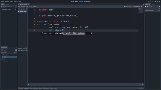The image size is (161, 90).
Task: Select the res:// folder in the tree
Action: tap(9, 57)
